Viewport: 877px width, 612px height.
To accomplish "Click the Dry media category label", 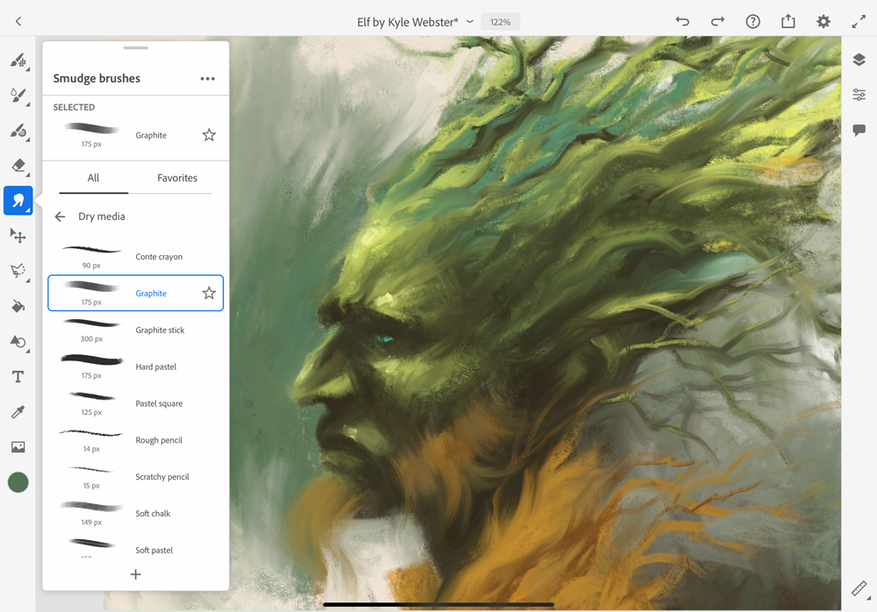I will (x=102, y=217).
